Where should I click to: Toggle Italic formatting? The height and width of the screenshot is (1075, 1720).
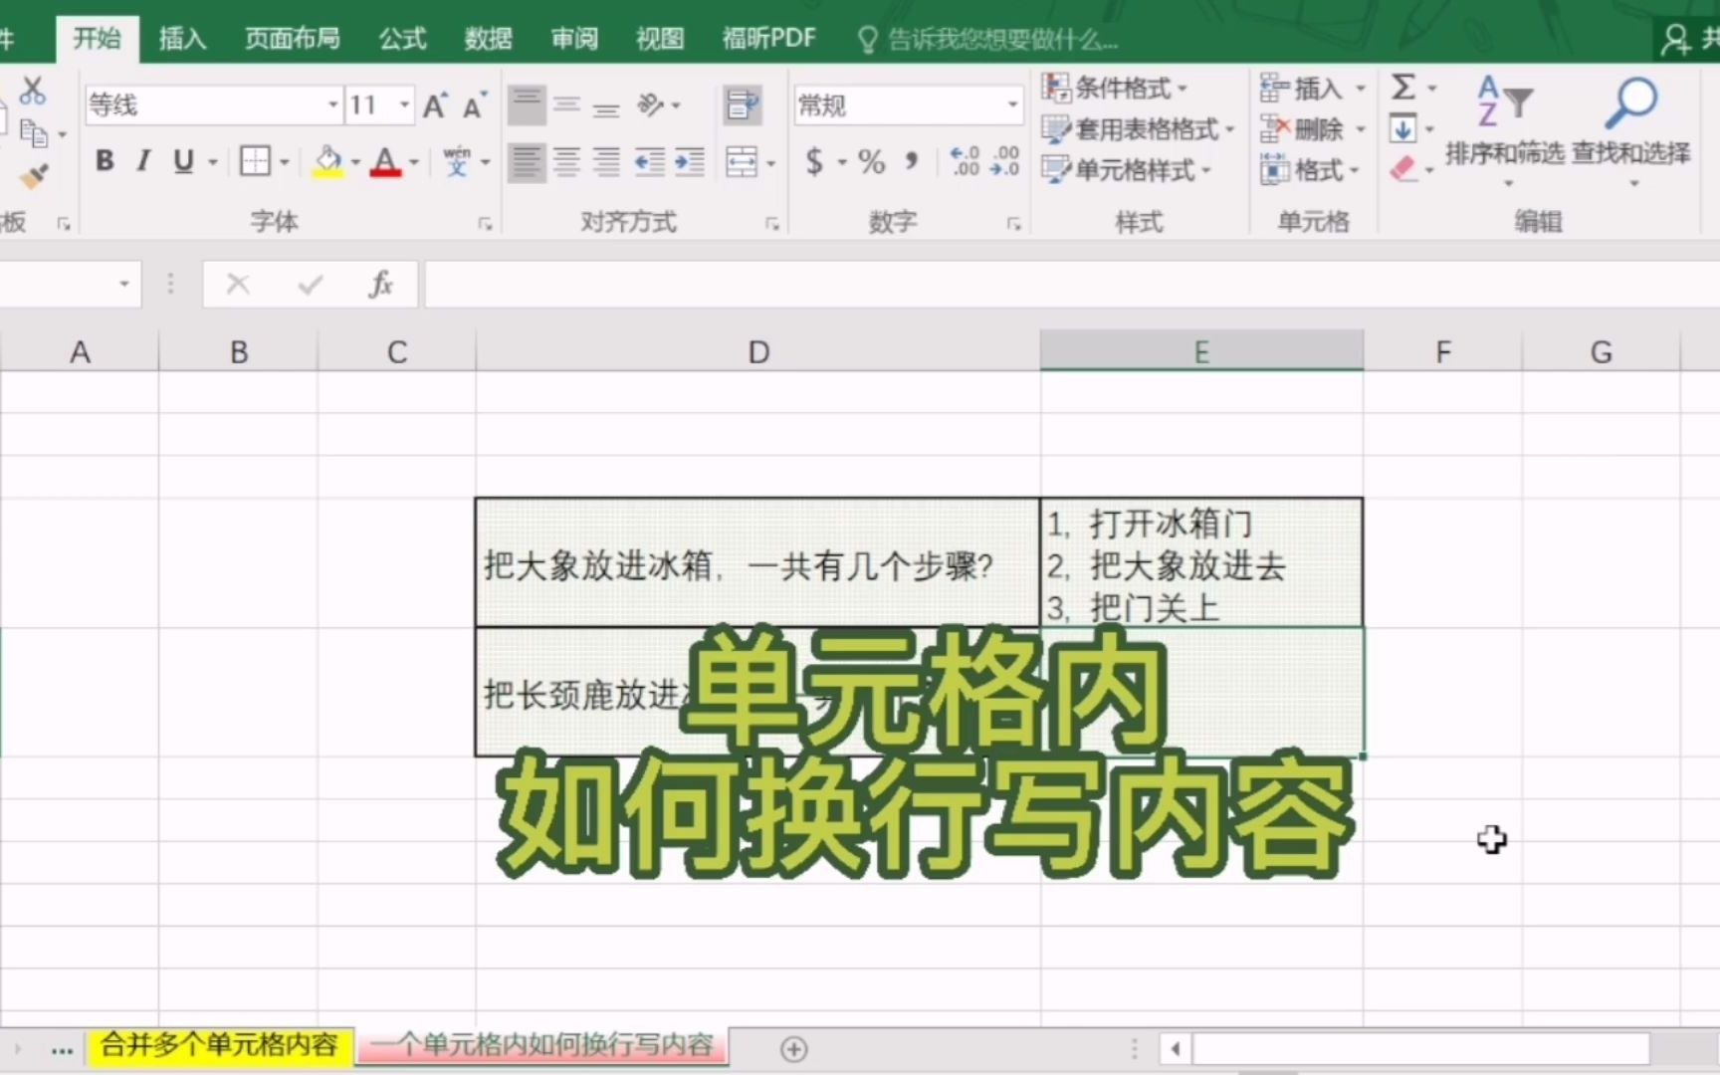click(143, 161)
